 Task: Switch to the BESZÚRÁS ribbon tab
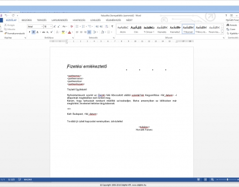pyautogui.click(x=27, y=20)
